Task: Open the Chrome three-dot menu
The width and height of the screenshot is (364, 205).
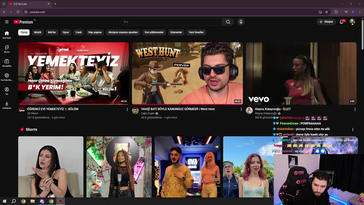Action: pyautogui.click(x=360, y=12)
